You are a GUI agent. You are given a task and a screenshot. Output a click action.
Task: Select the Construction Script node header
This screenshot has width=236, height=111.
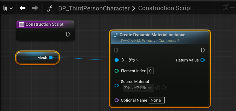(x=45, y=24)
